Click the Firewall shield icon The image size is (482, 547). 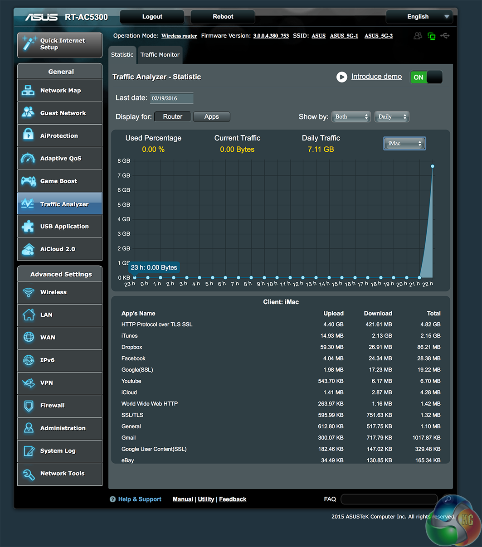coord(29,406)
